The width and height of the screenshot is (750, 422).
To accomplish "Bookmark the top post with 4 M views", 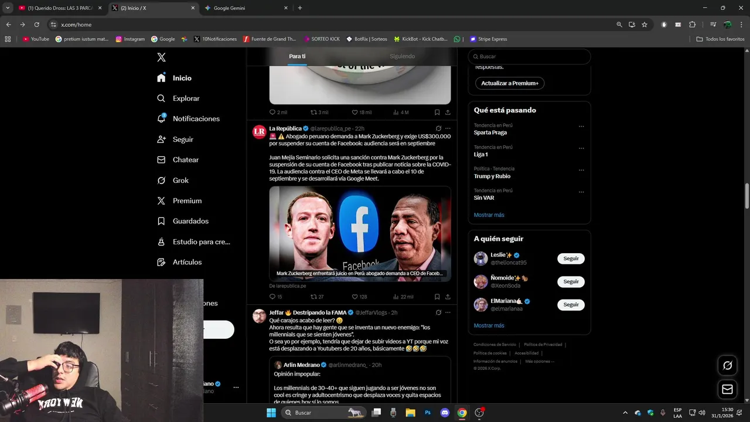I will [x=437, y=112].
